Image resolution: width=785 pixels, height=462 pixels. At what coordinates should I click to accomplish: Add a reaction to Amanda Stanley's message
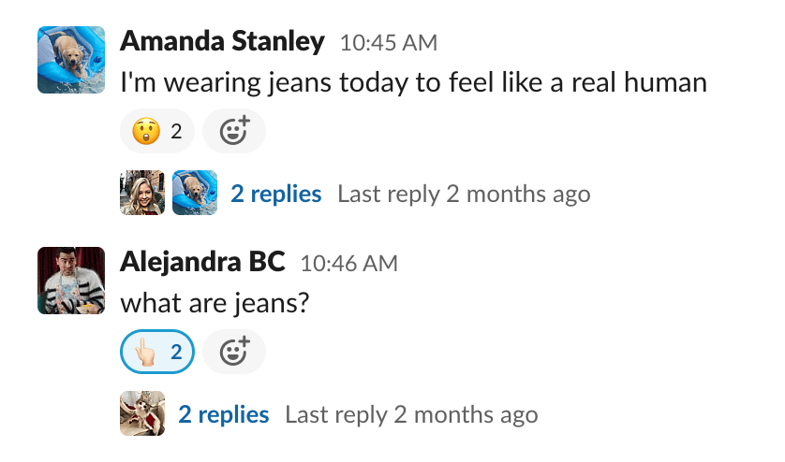[x=234, y=133]
